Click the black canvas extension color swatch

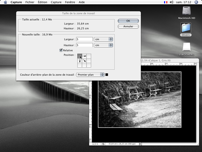107,75
